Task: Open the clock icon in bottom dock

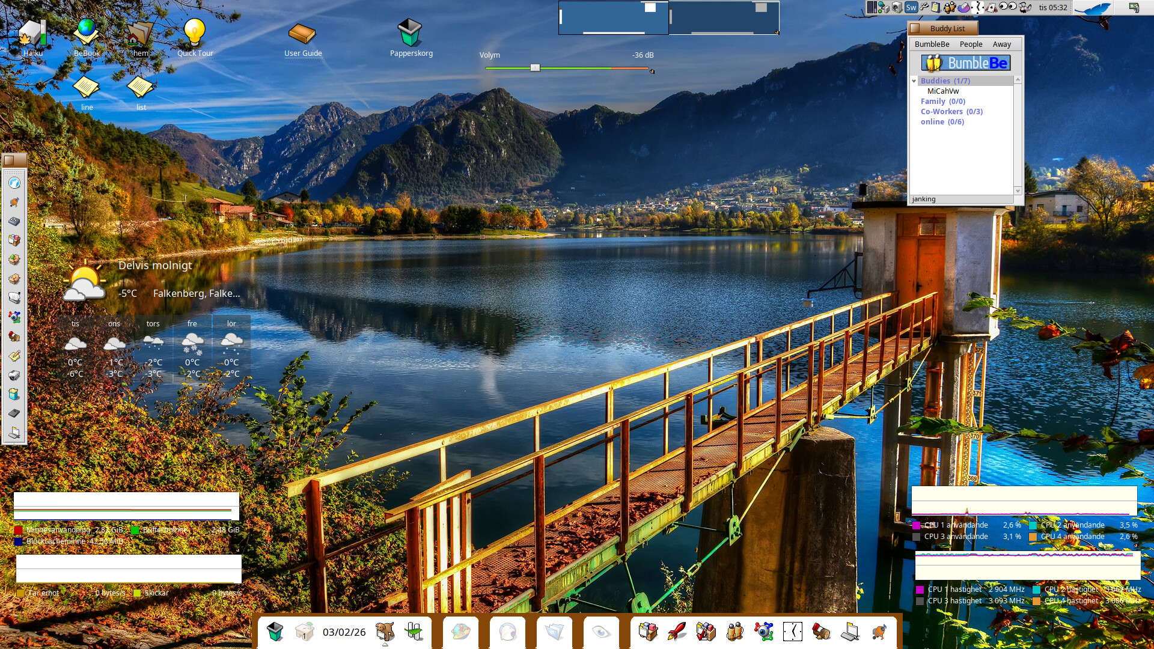Action: pyautogui.click(x=792, y=632)
